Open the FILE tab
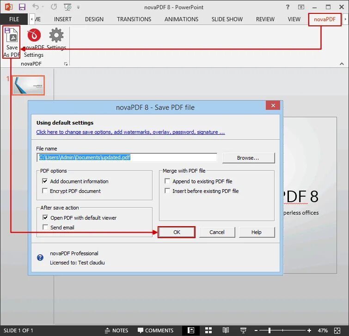Screen dimensions: 349x336 (14, 19)
